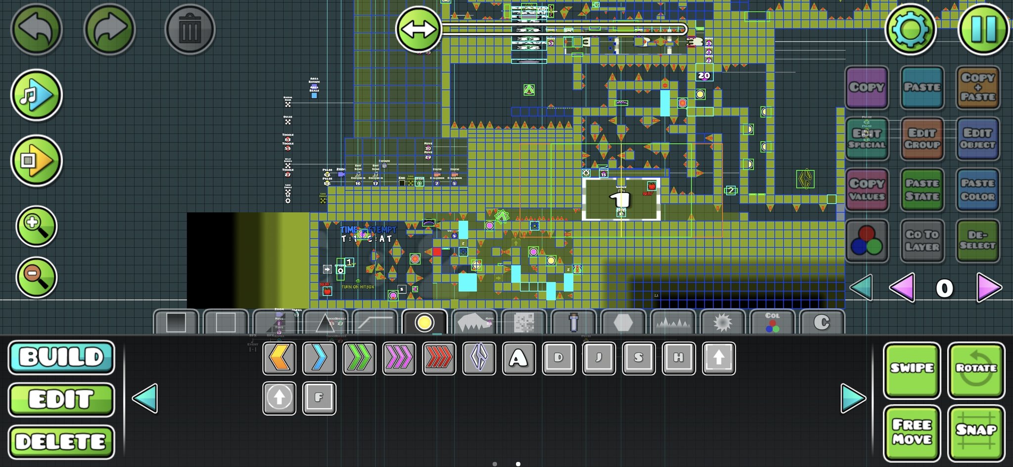Click Copy Values
This screenshot has height=467, width=1013.
[867, 190]
